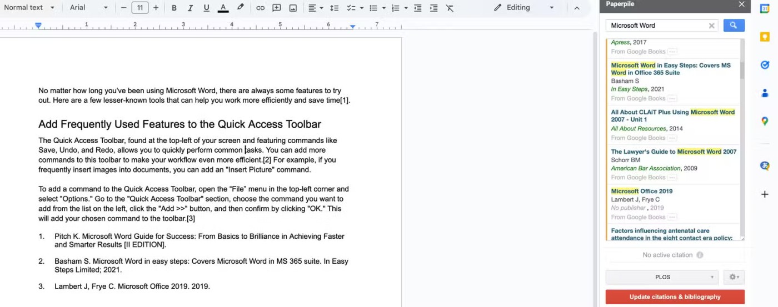Image resolution: width=778 pixels, height=307 pixels.
Task: Click the insert link icon
Action: [x=260, y=8]
